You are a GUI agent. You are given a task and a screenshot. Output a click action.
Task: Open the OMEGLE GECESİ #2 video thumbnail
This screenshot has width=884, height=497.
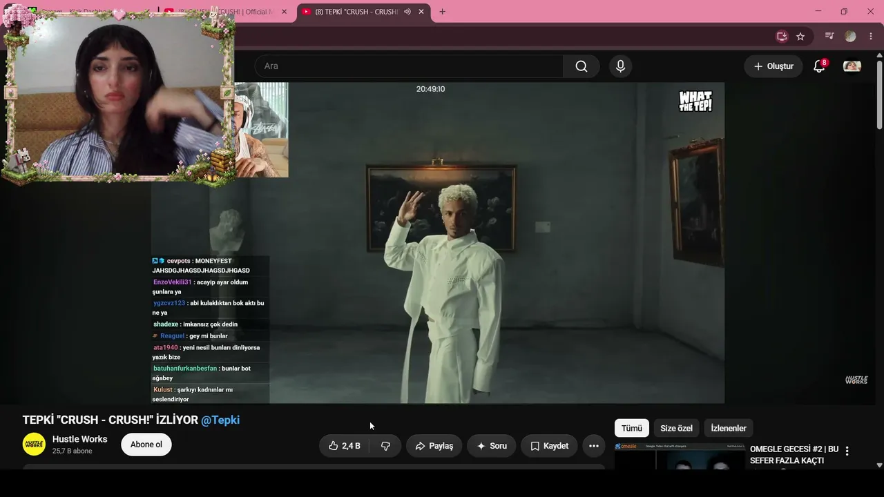680,456
